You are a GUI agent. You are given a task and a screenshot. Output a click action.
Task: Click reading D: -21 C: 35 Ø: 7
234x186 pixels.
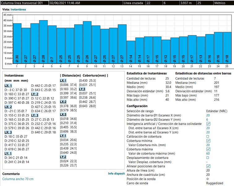point(16,111)
